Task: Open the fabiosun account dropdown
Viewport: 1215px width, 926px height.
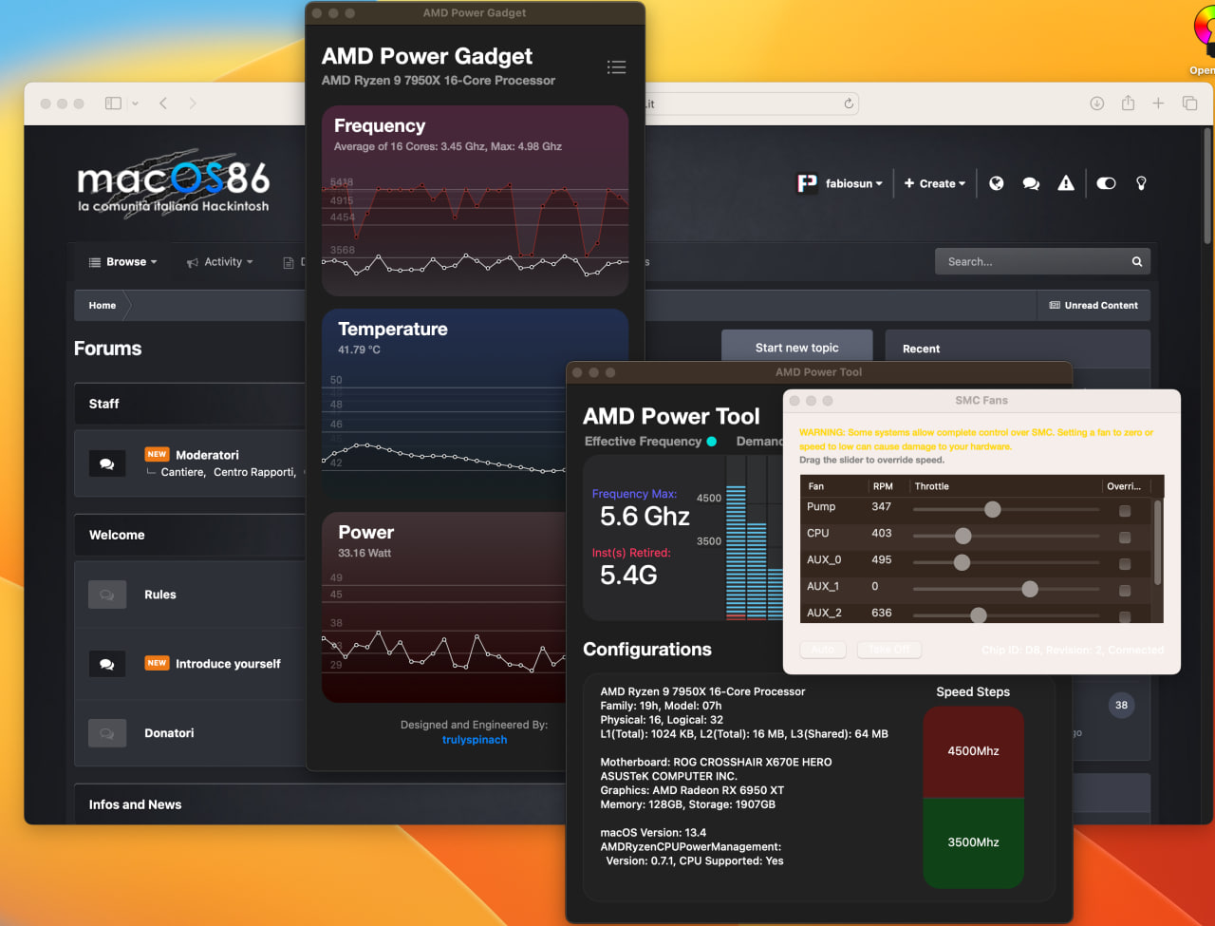Action: pos(850,183)
